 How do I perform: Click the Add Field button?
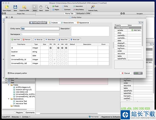[x=16, y=40]
